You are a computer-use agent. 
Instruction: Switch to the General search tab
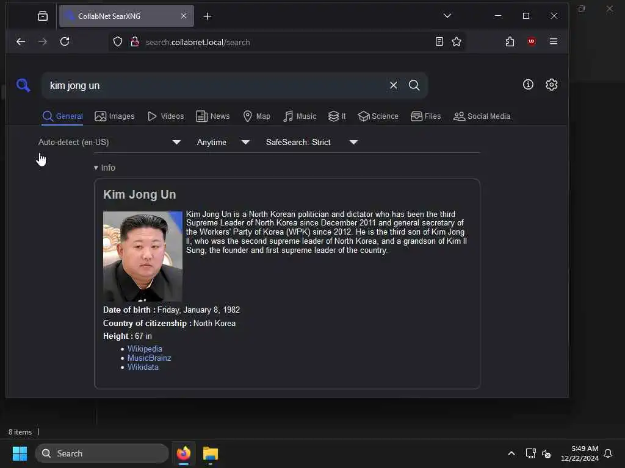coord(63,116)
